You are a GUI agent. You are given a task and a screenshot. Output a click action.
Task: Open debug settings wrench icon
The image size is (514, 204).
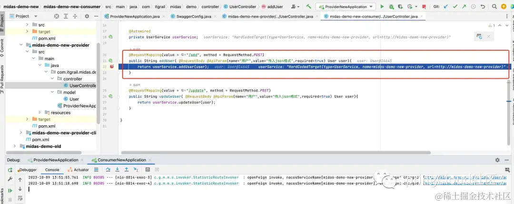pos(10,179)
